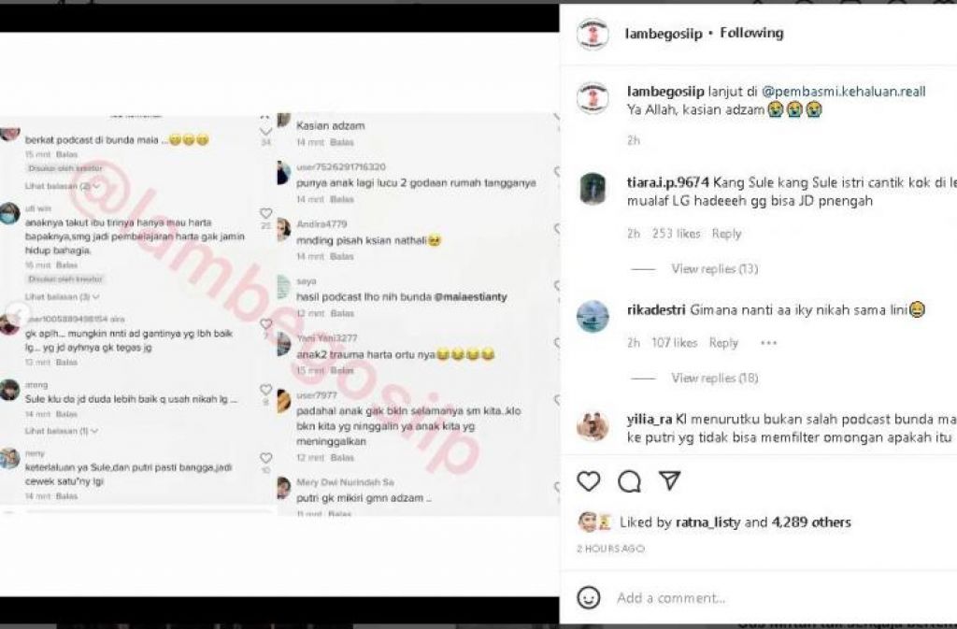Share post with paper plane icon
This screenshot has height=629, width=957.
(669, 480)
